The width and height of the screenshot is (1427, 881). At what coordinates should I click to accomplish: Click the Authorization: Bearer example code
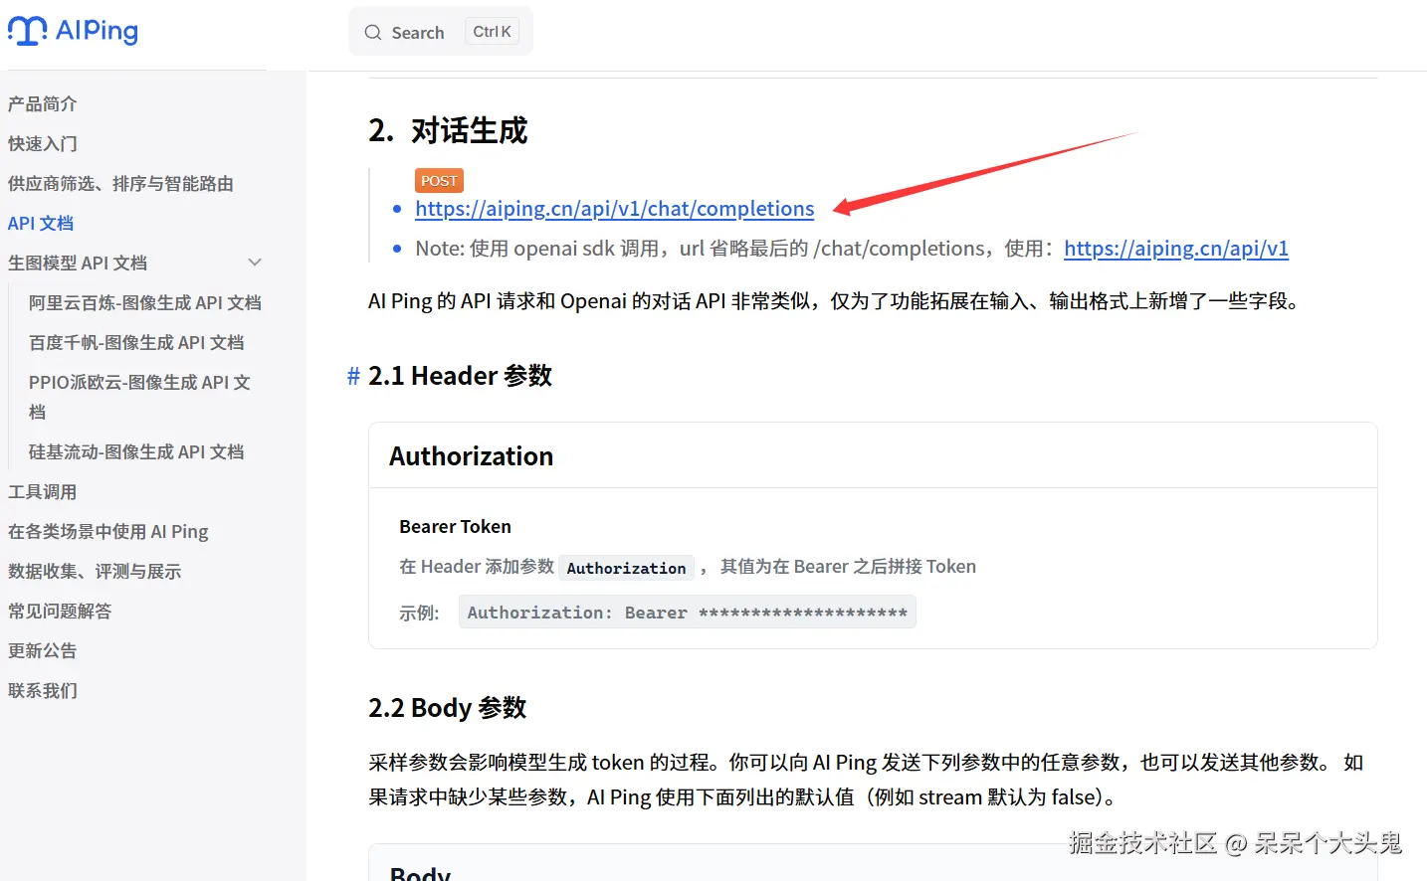688,613
